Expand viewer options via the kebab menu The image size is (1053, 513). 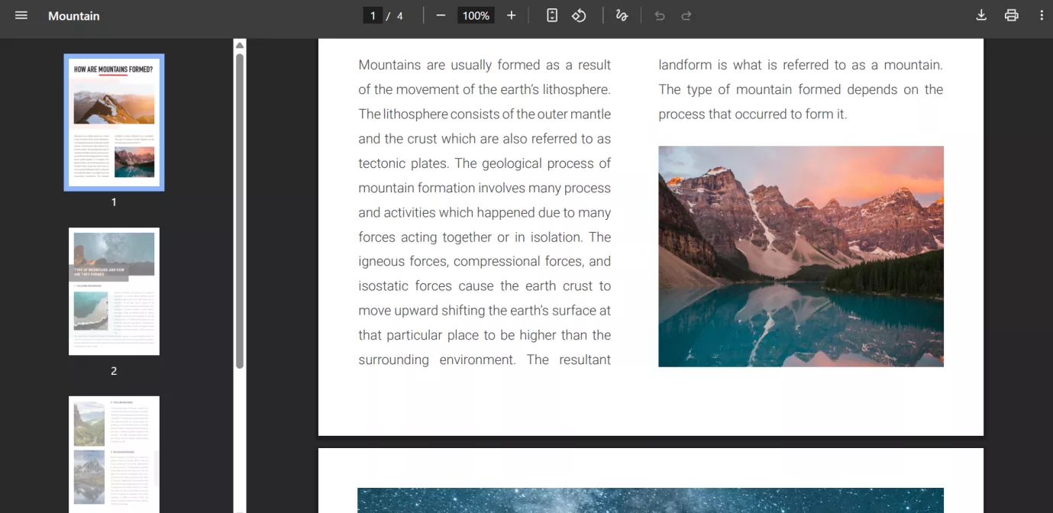[x=1041, y=15]
